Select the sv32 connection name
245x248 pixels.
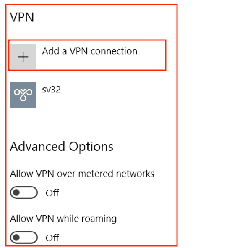point(51,90)
